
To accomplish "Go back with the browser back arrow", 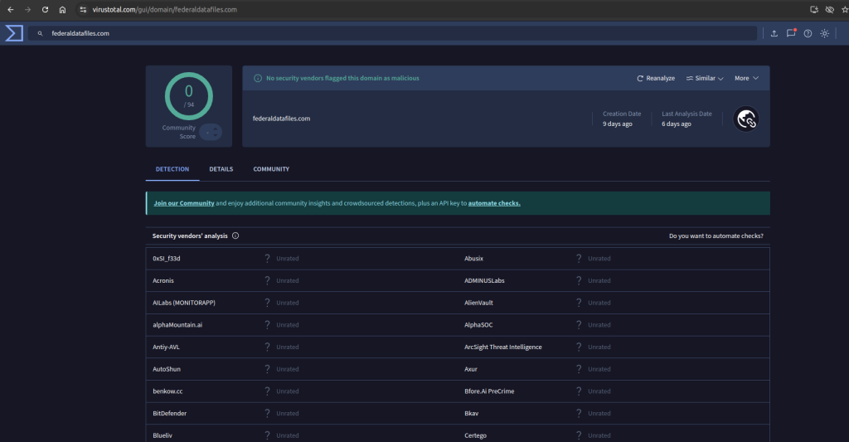I will (10, 10).
